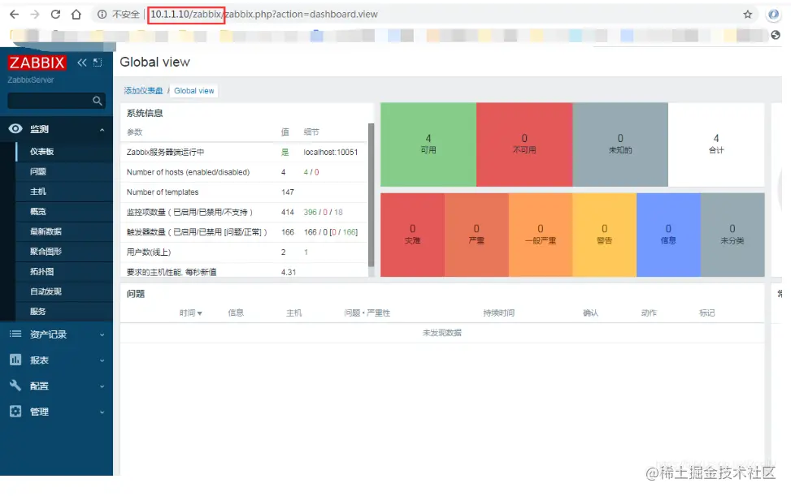This screenshot has height=496, width=791.
Task: Click the Number of templates row
Action: click(x=245, y=192)
